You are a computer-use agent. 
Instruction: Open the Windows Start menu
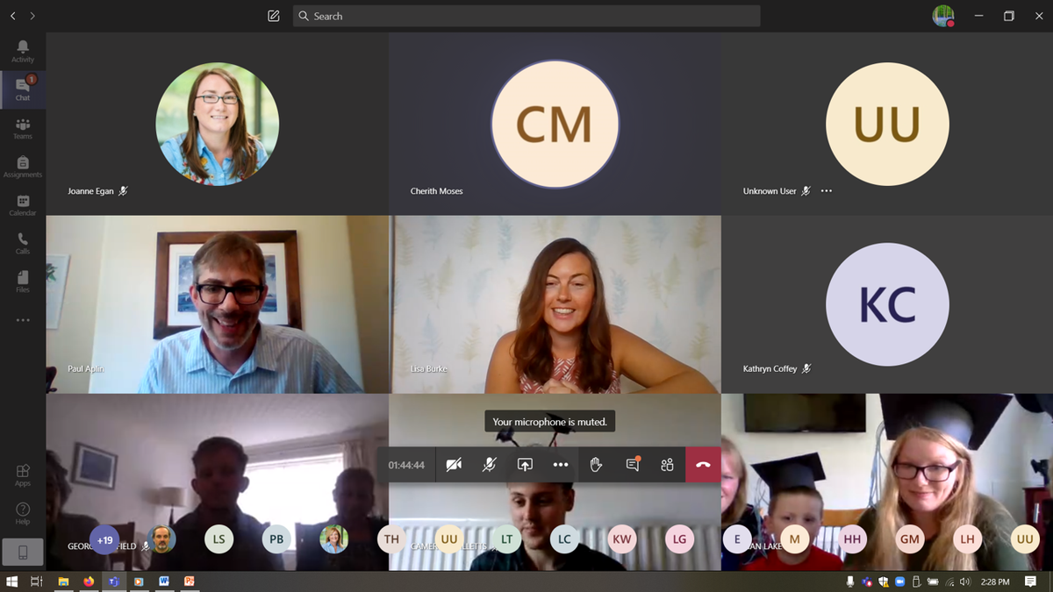12,581
